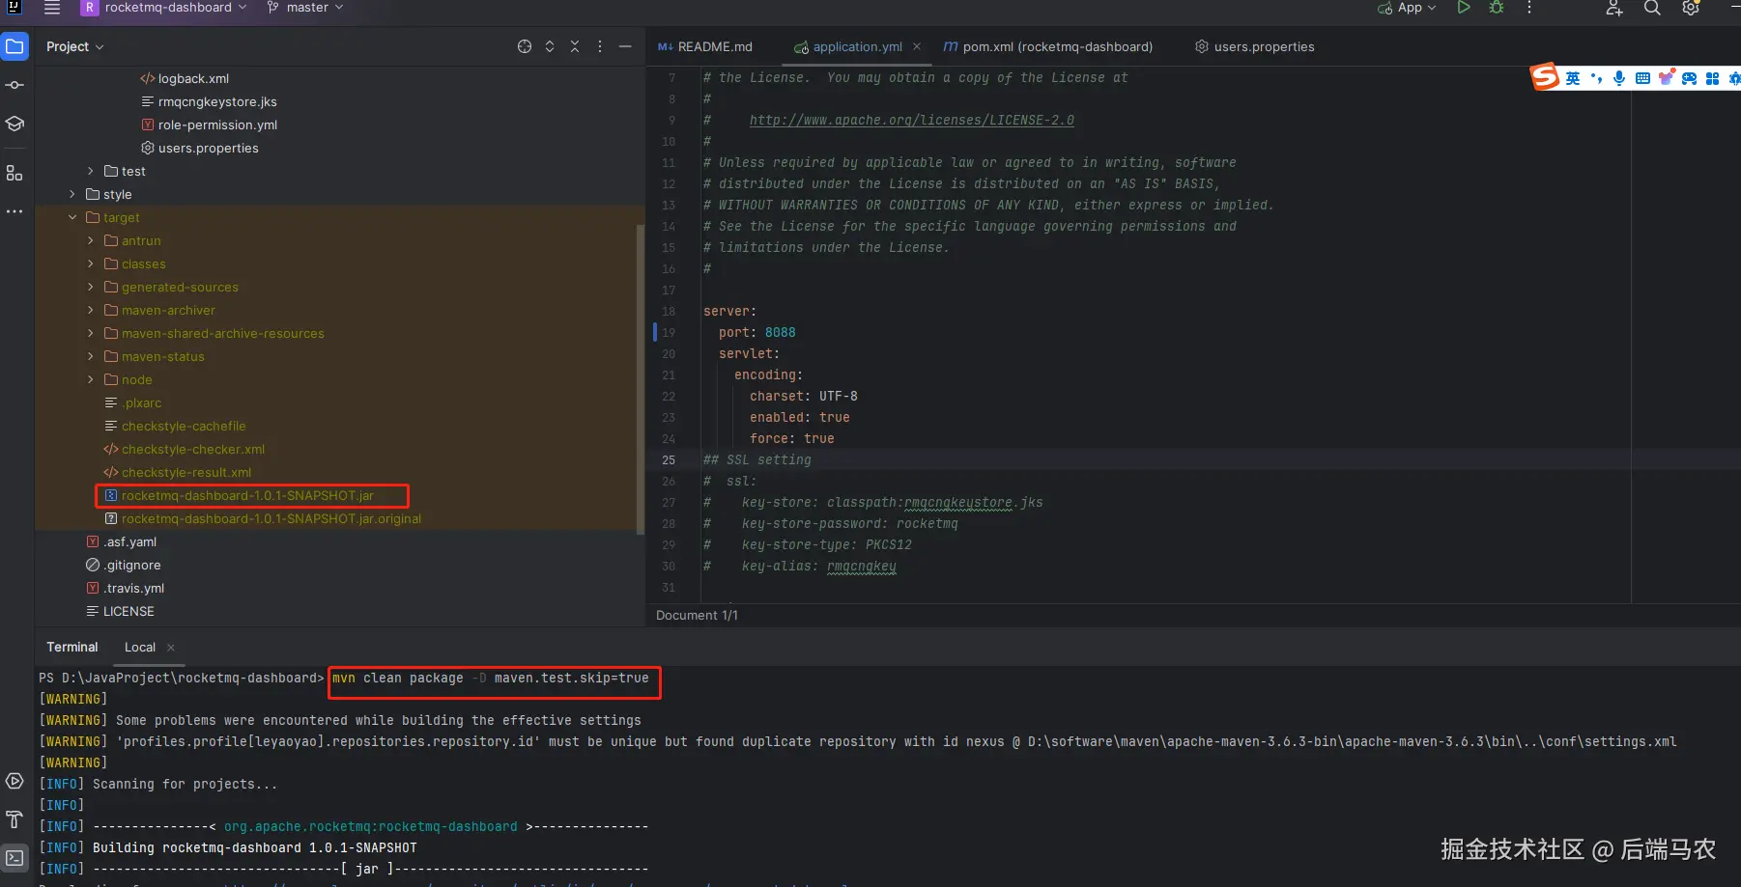
Task: Start Sogou voice input microphone
Action: click(x=1619, y=78)
